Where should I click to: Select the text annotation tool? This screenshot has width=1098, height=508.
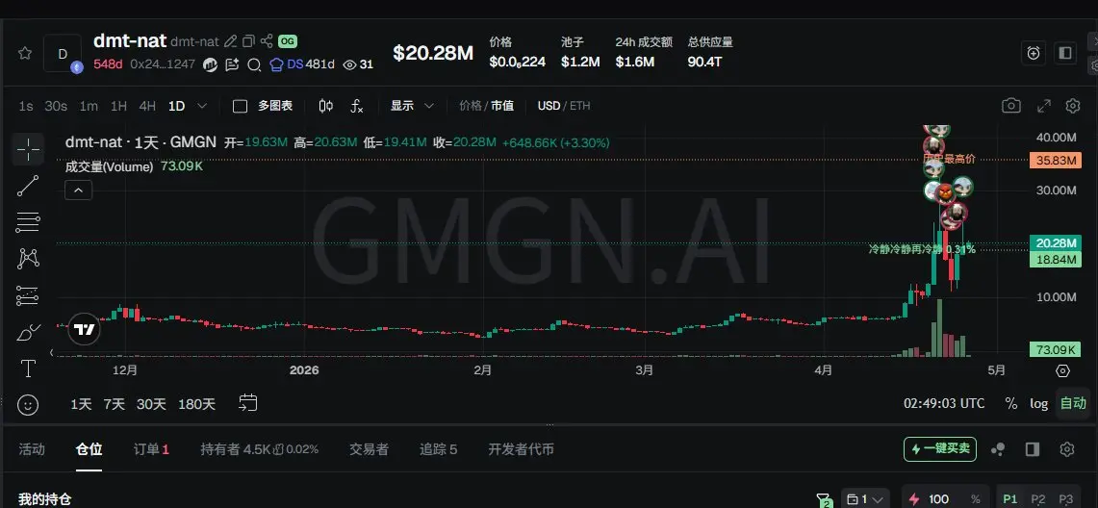tap(28, 368)
